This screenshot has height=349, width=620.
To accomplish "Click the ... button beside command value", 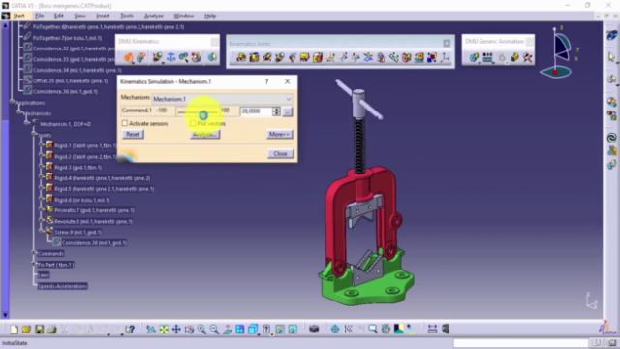I will (288, 111).
